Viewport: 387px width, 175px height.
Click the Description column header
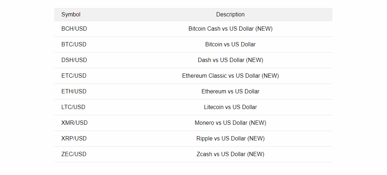coord(230,15)
